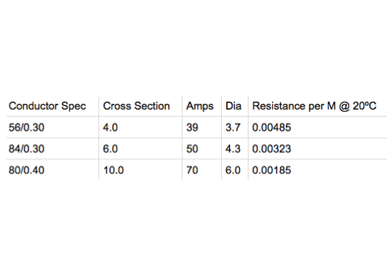Select the 0.00485 resistance value
This screenshot has width=387, height=276.
pyautogui.click(x=271, y=127)
